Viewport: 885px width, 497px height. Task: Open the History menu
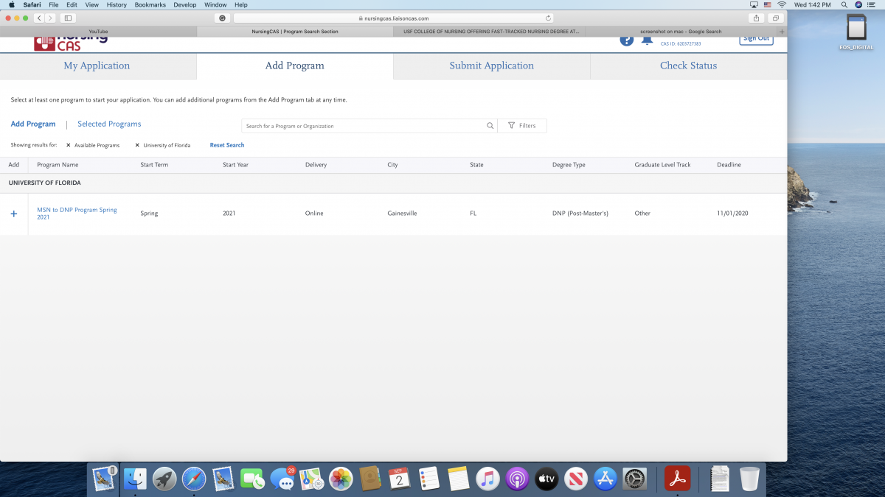pyautogui.click(x=117, y=4)
